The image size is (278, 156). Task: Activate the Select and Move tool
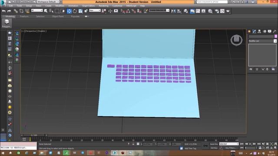coord(69,11)
